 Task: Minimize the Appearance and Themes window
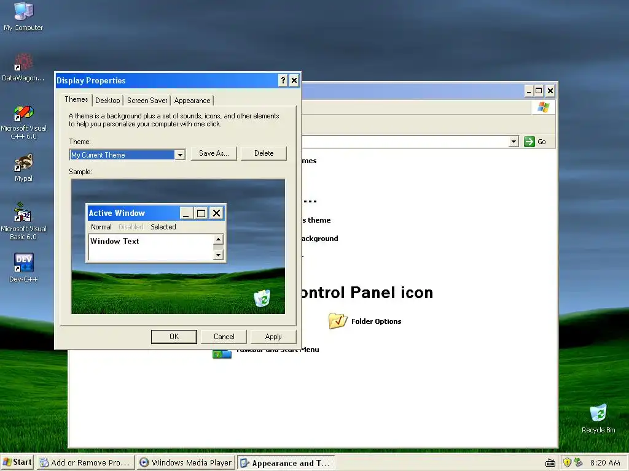(529, 91)
